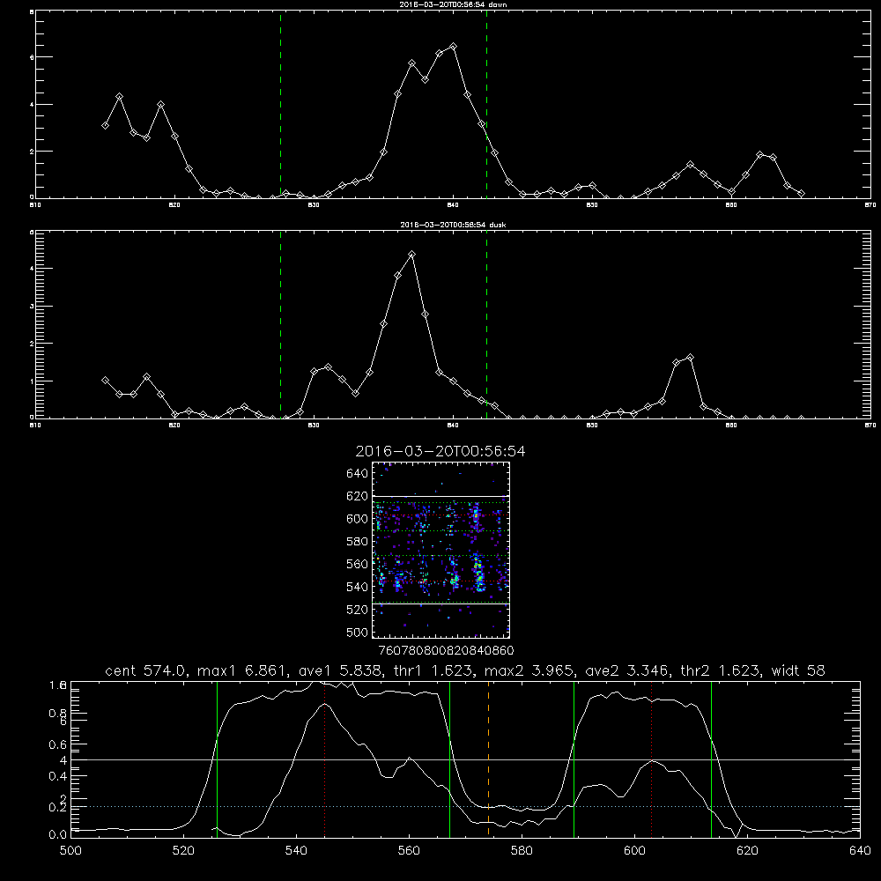
Task: Click bottom profile plot x-axis label 640
Action: coord(860,851)
